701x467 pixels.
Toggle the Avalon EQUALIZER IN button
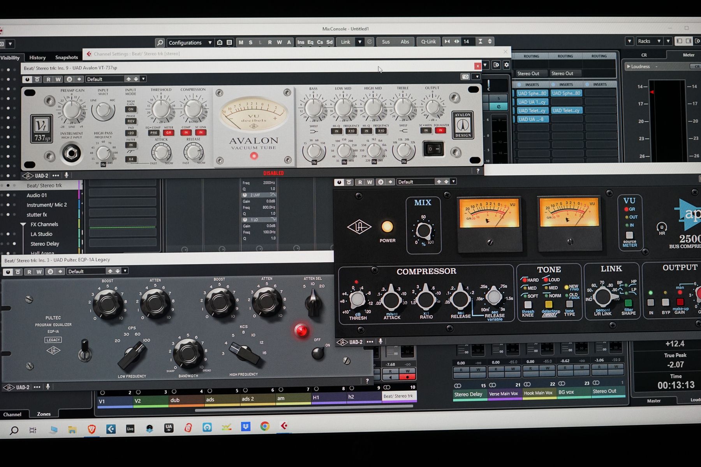coord(440,131)
